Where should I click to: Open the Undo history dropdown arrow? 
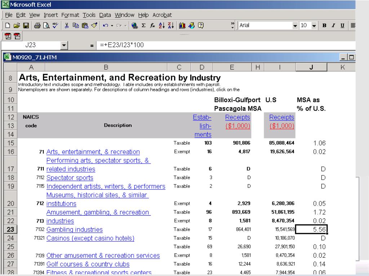112,26
